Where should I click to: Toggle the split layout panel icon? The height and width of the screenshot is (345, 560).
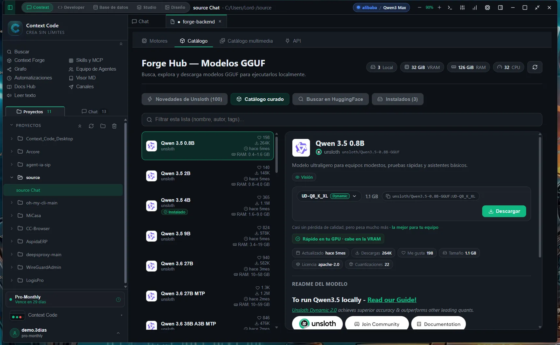tap(500, 7)
